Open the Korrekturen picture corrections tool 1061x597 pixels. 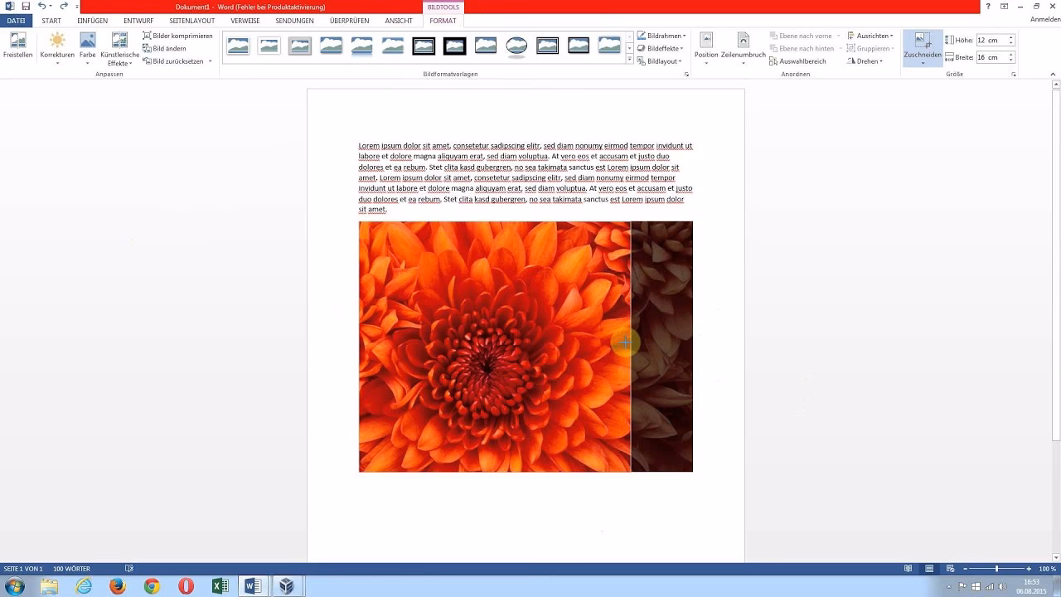coord(57,45)
